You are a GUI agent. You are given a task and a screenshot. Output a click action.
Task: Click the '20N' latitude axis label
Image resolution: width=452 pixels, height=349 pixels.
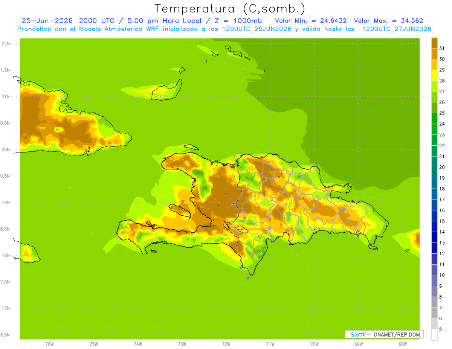coord(5,149)
